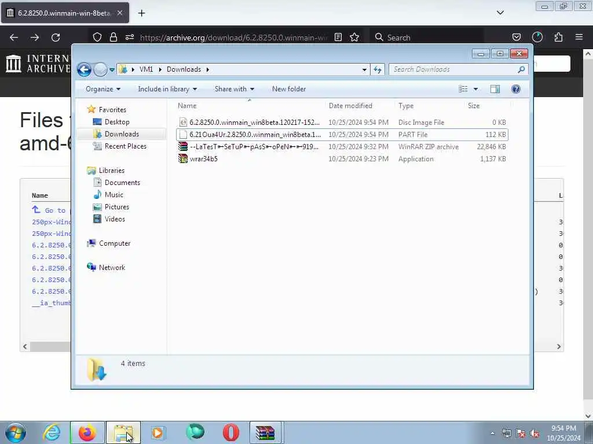
Task: Open the Share with menu
Action: (x=235, y=89)
